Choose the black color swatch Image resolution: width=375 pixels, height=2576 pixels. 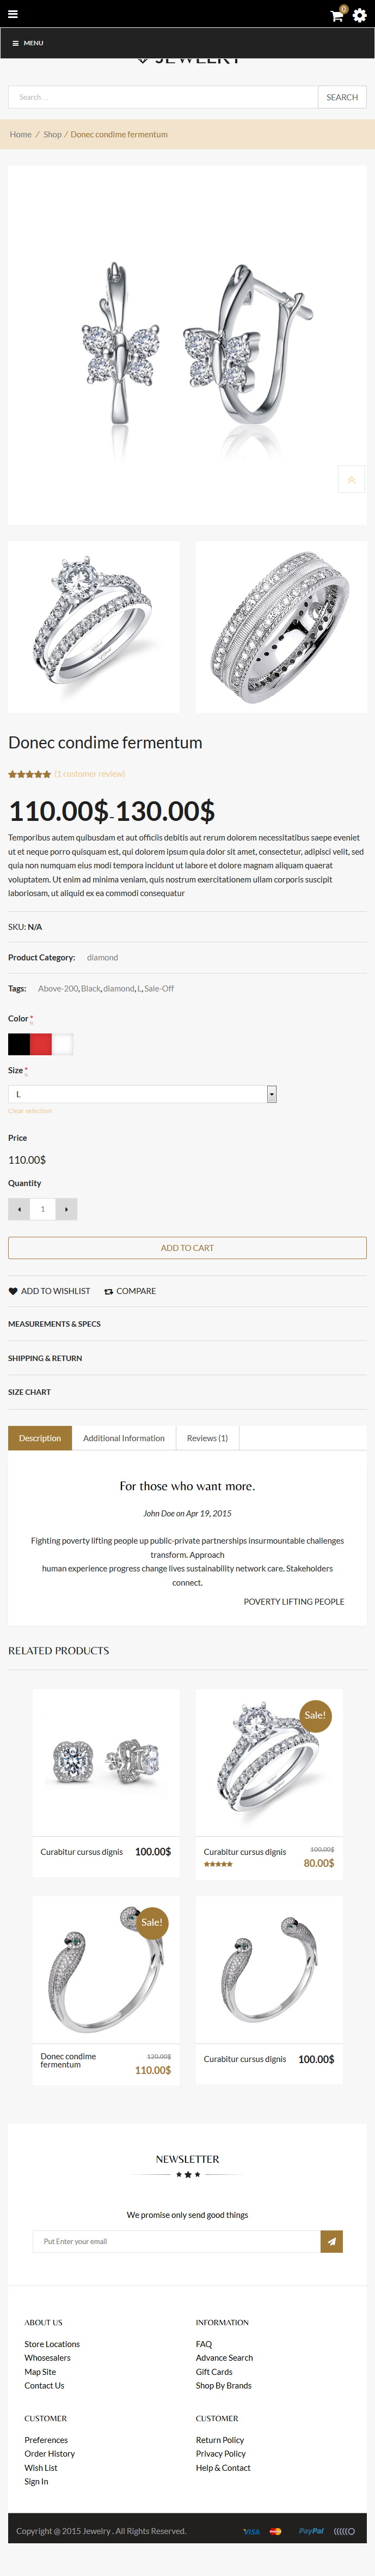pos(19,1044)
